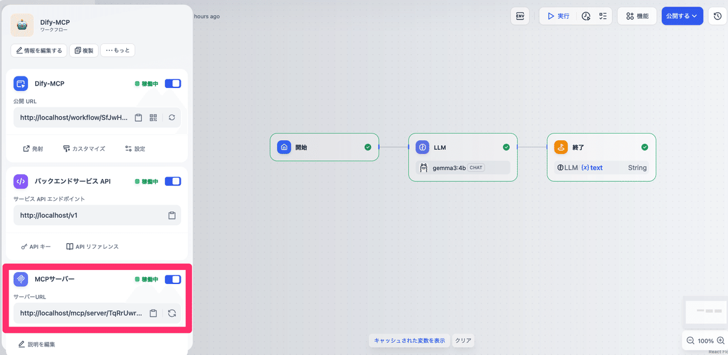The image size is (728, 355).
Task: Open version history icon
Action: (718, 16)
